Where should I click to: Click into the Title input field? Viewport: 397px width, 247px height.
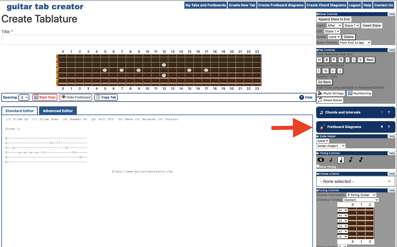tap(157, 40)
